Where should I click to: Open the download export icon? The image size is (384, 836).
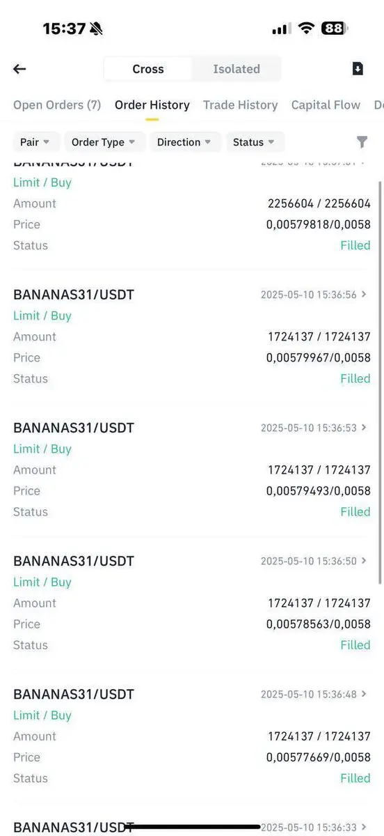point(358,68)
